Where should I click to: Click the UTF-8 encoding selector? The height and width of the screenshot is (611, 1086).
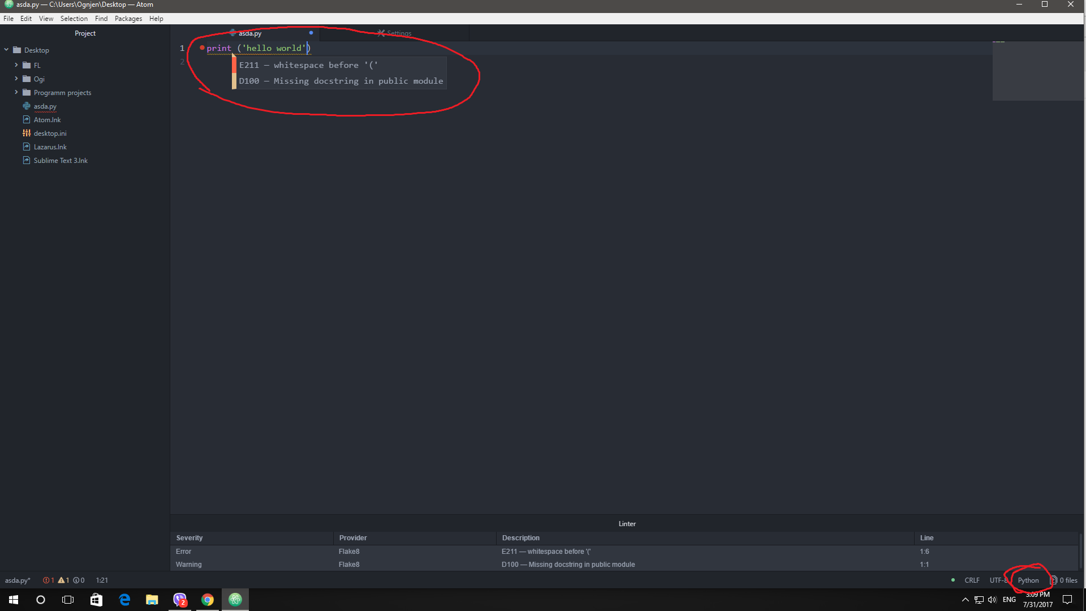[998, 580]
